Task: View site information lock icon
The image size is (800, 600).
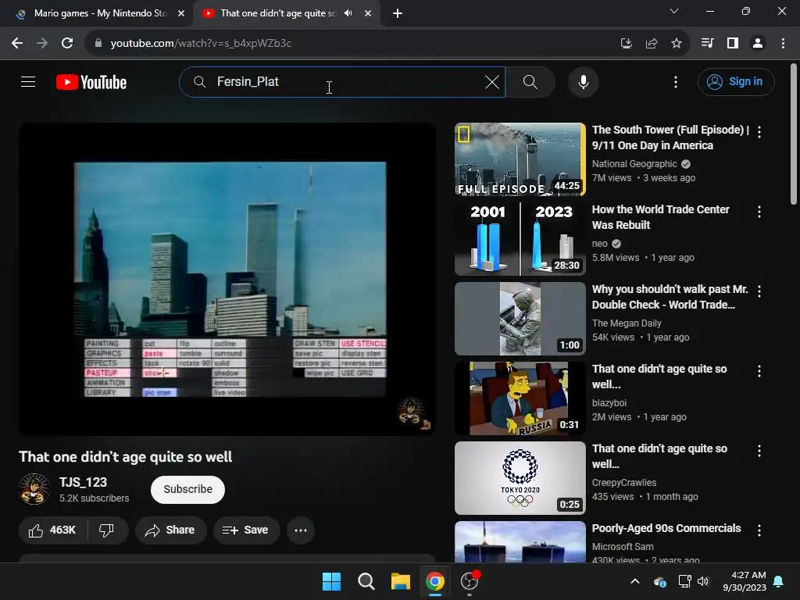Action: pyautogui.click(x=98, y=43)
